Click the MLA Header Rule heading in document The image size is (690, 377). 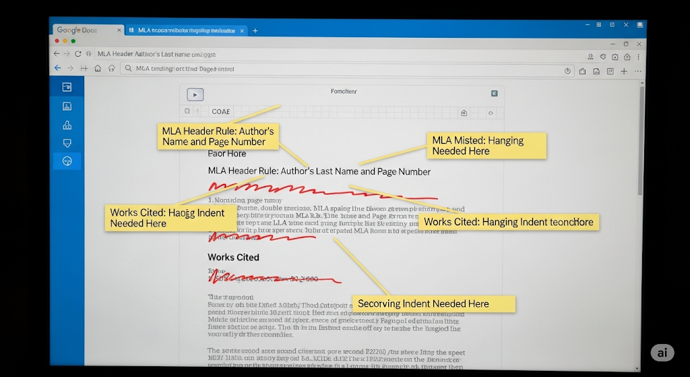pyautogui.click(x=319, y=172)
